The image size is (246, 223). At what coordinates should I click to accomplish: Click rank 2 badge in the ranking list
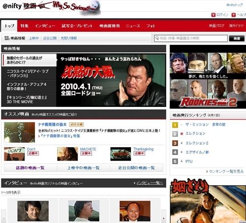coord(175,134)
